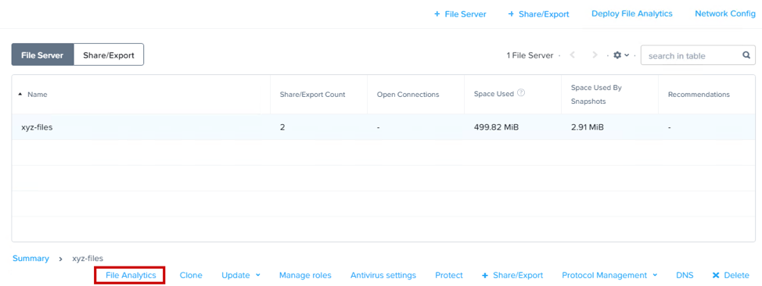Click the Recommendations column header
Viewport: 762px width, 286px height.
699,95
